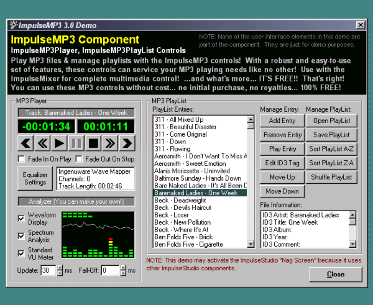Viewport: 373px width, 305px height.
Task: Click the Update milliseconds input field
Action: (x=48, y=271)
